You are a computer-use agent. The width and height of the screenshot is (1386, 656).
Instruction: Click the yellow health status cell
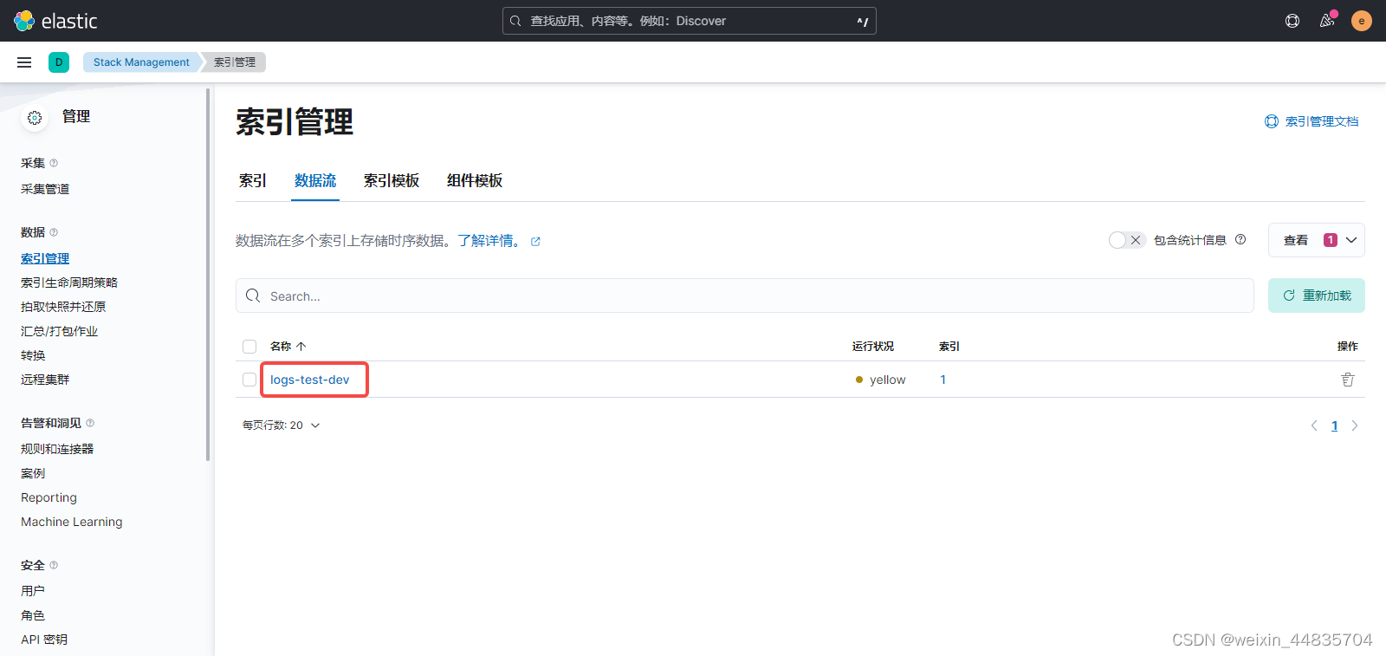(x=880, y=380)
